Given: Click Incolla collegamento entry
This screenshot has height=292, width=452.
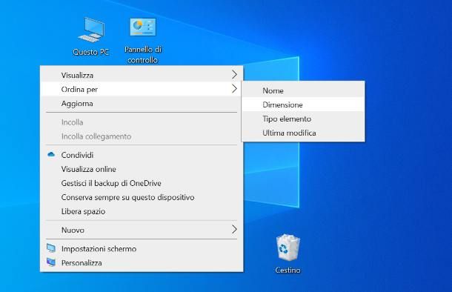Looking at the screenshot, I should 142,136.
